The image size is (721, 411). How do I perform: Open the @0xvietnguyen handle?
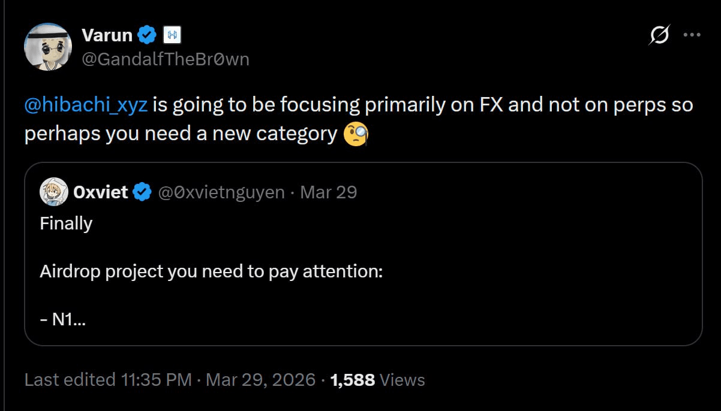221,192
